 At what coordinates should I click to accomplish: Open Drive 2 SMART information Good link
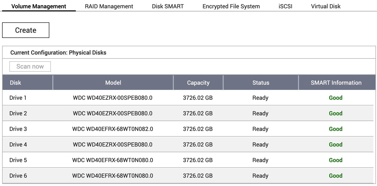pyautogui.click(x=336, y=114)
